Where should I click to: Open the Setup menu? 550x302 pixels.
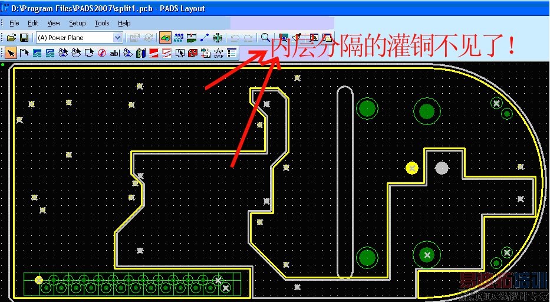click(77, 23)
